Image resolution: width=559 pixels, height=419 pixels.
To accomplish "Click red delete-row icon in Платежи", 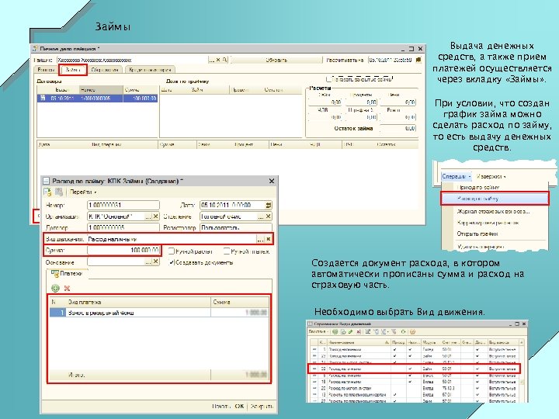I will pos(67,288).
